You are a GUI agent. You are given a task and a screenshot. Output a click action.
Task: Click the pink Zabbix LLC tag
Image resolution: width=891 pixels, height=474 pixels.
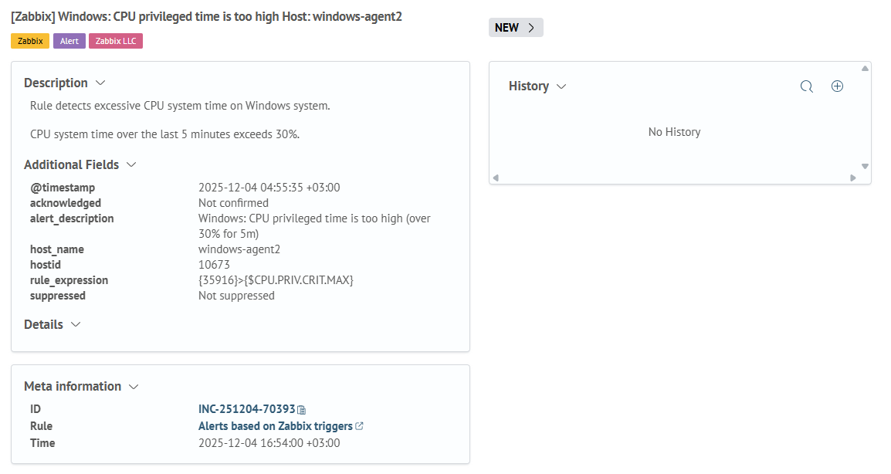(116, 41)
